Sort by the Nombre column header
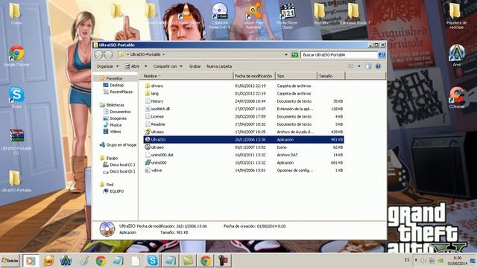The height and width of the screenshot is (268, 477). coord(186,76)
